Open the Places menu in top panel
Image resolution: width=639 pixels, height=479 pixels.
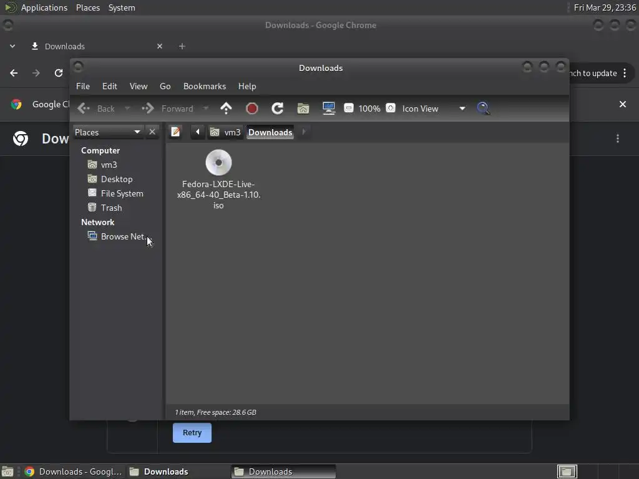(x=88, y=7)
